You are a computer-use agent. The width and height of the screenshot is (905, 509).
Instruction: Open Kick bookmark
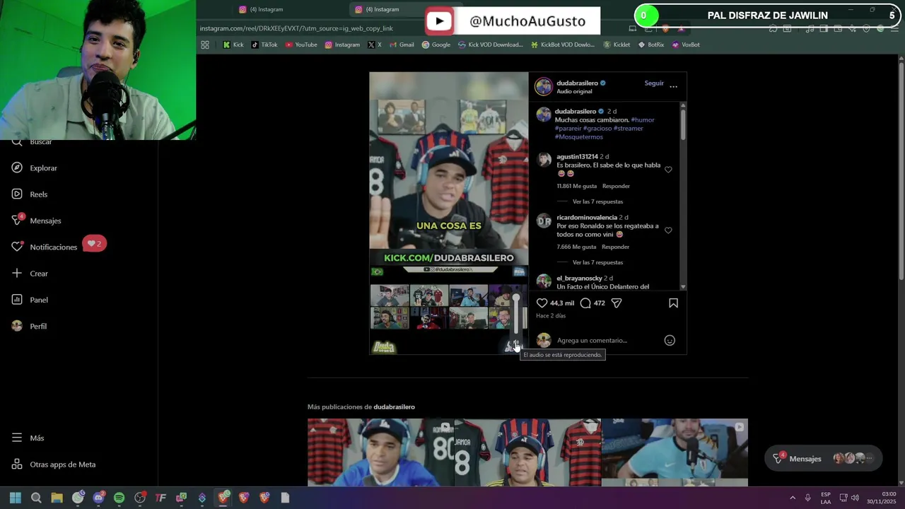click(233, 45)
